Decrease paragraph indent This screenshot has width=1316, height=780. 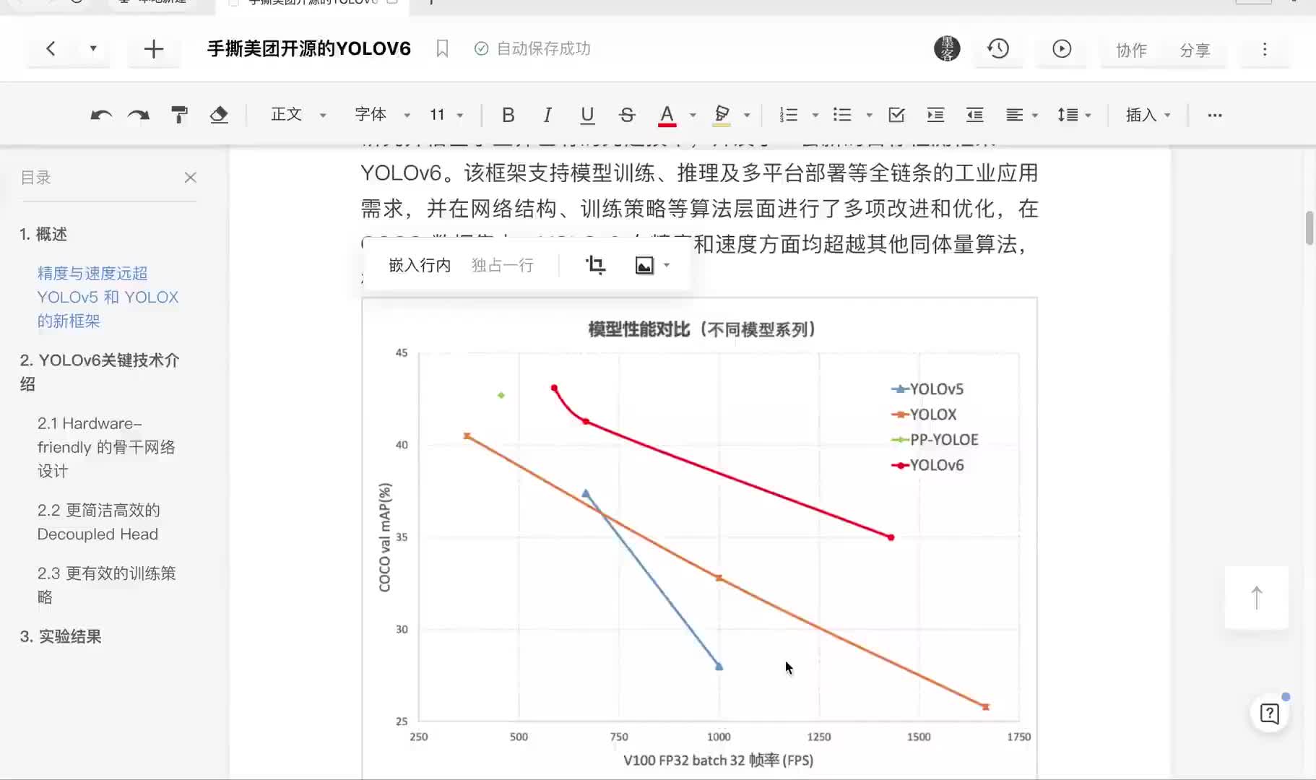[974, 115]
